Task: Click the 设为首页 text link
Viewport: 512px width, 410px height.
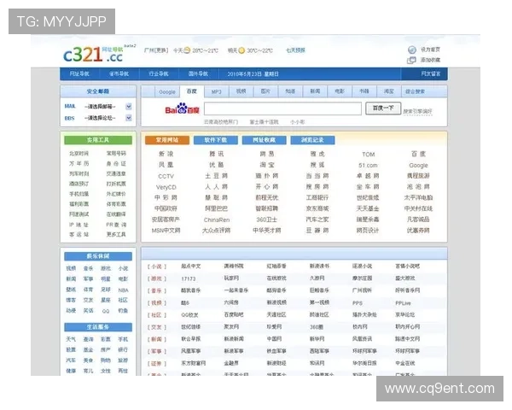Action: pos(430,50)
